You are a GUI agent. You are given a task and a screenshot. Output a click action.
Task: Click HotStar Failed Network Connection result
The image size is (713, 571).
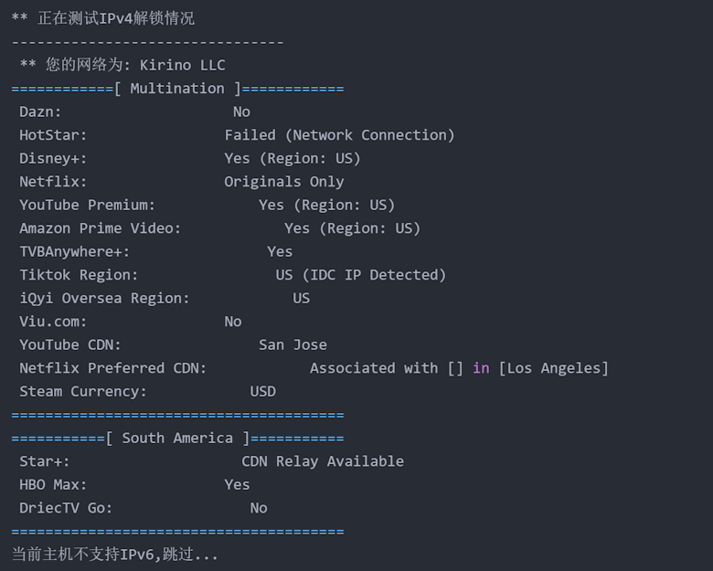tap(339, 135)
